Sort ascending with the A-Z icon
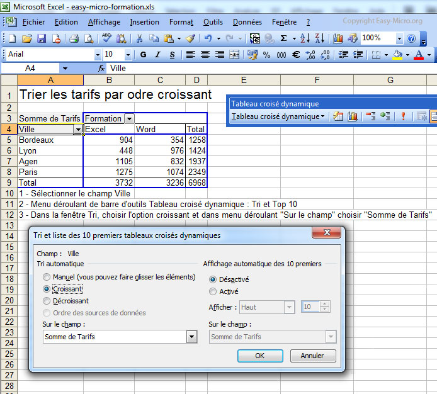This screenshot has width=437, height=394. [x=305, y=38]
